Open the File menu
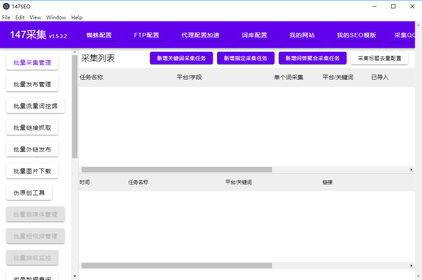The width and height of the screenshot is (422, 280). tap(6, 18)
